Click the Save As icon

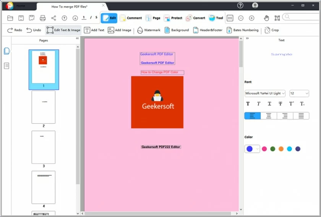tap(32, 18)
